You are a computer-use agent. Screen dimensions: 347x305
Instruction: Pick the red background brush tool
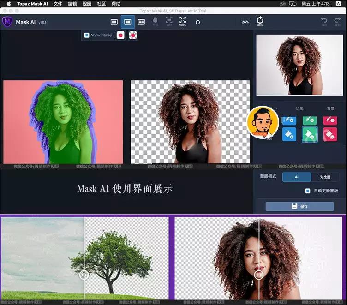point(330,120)
